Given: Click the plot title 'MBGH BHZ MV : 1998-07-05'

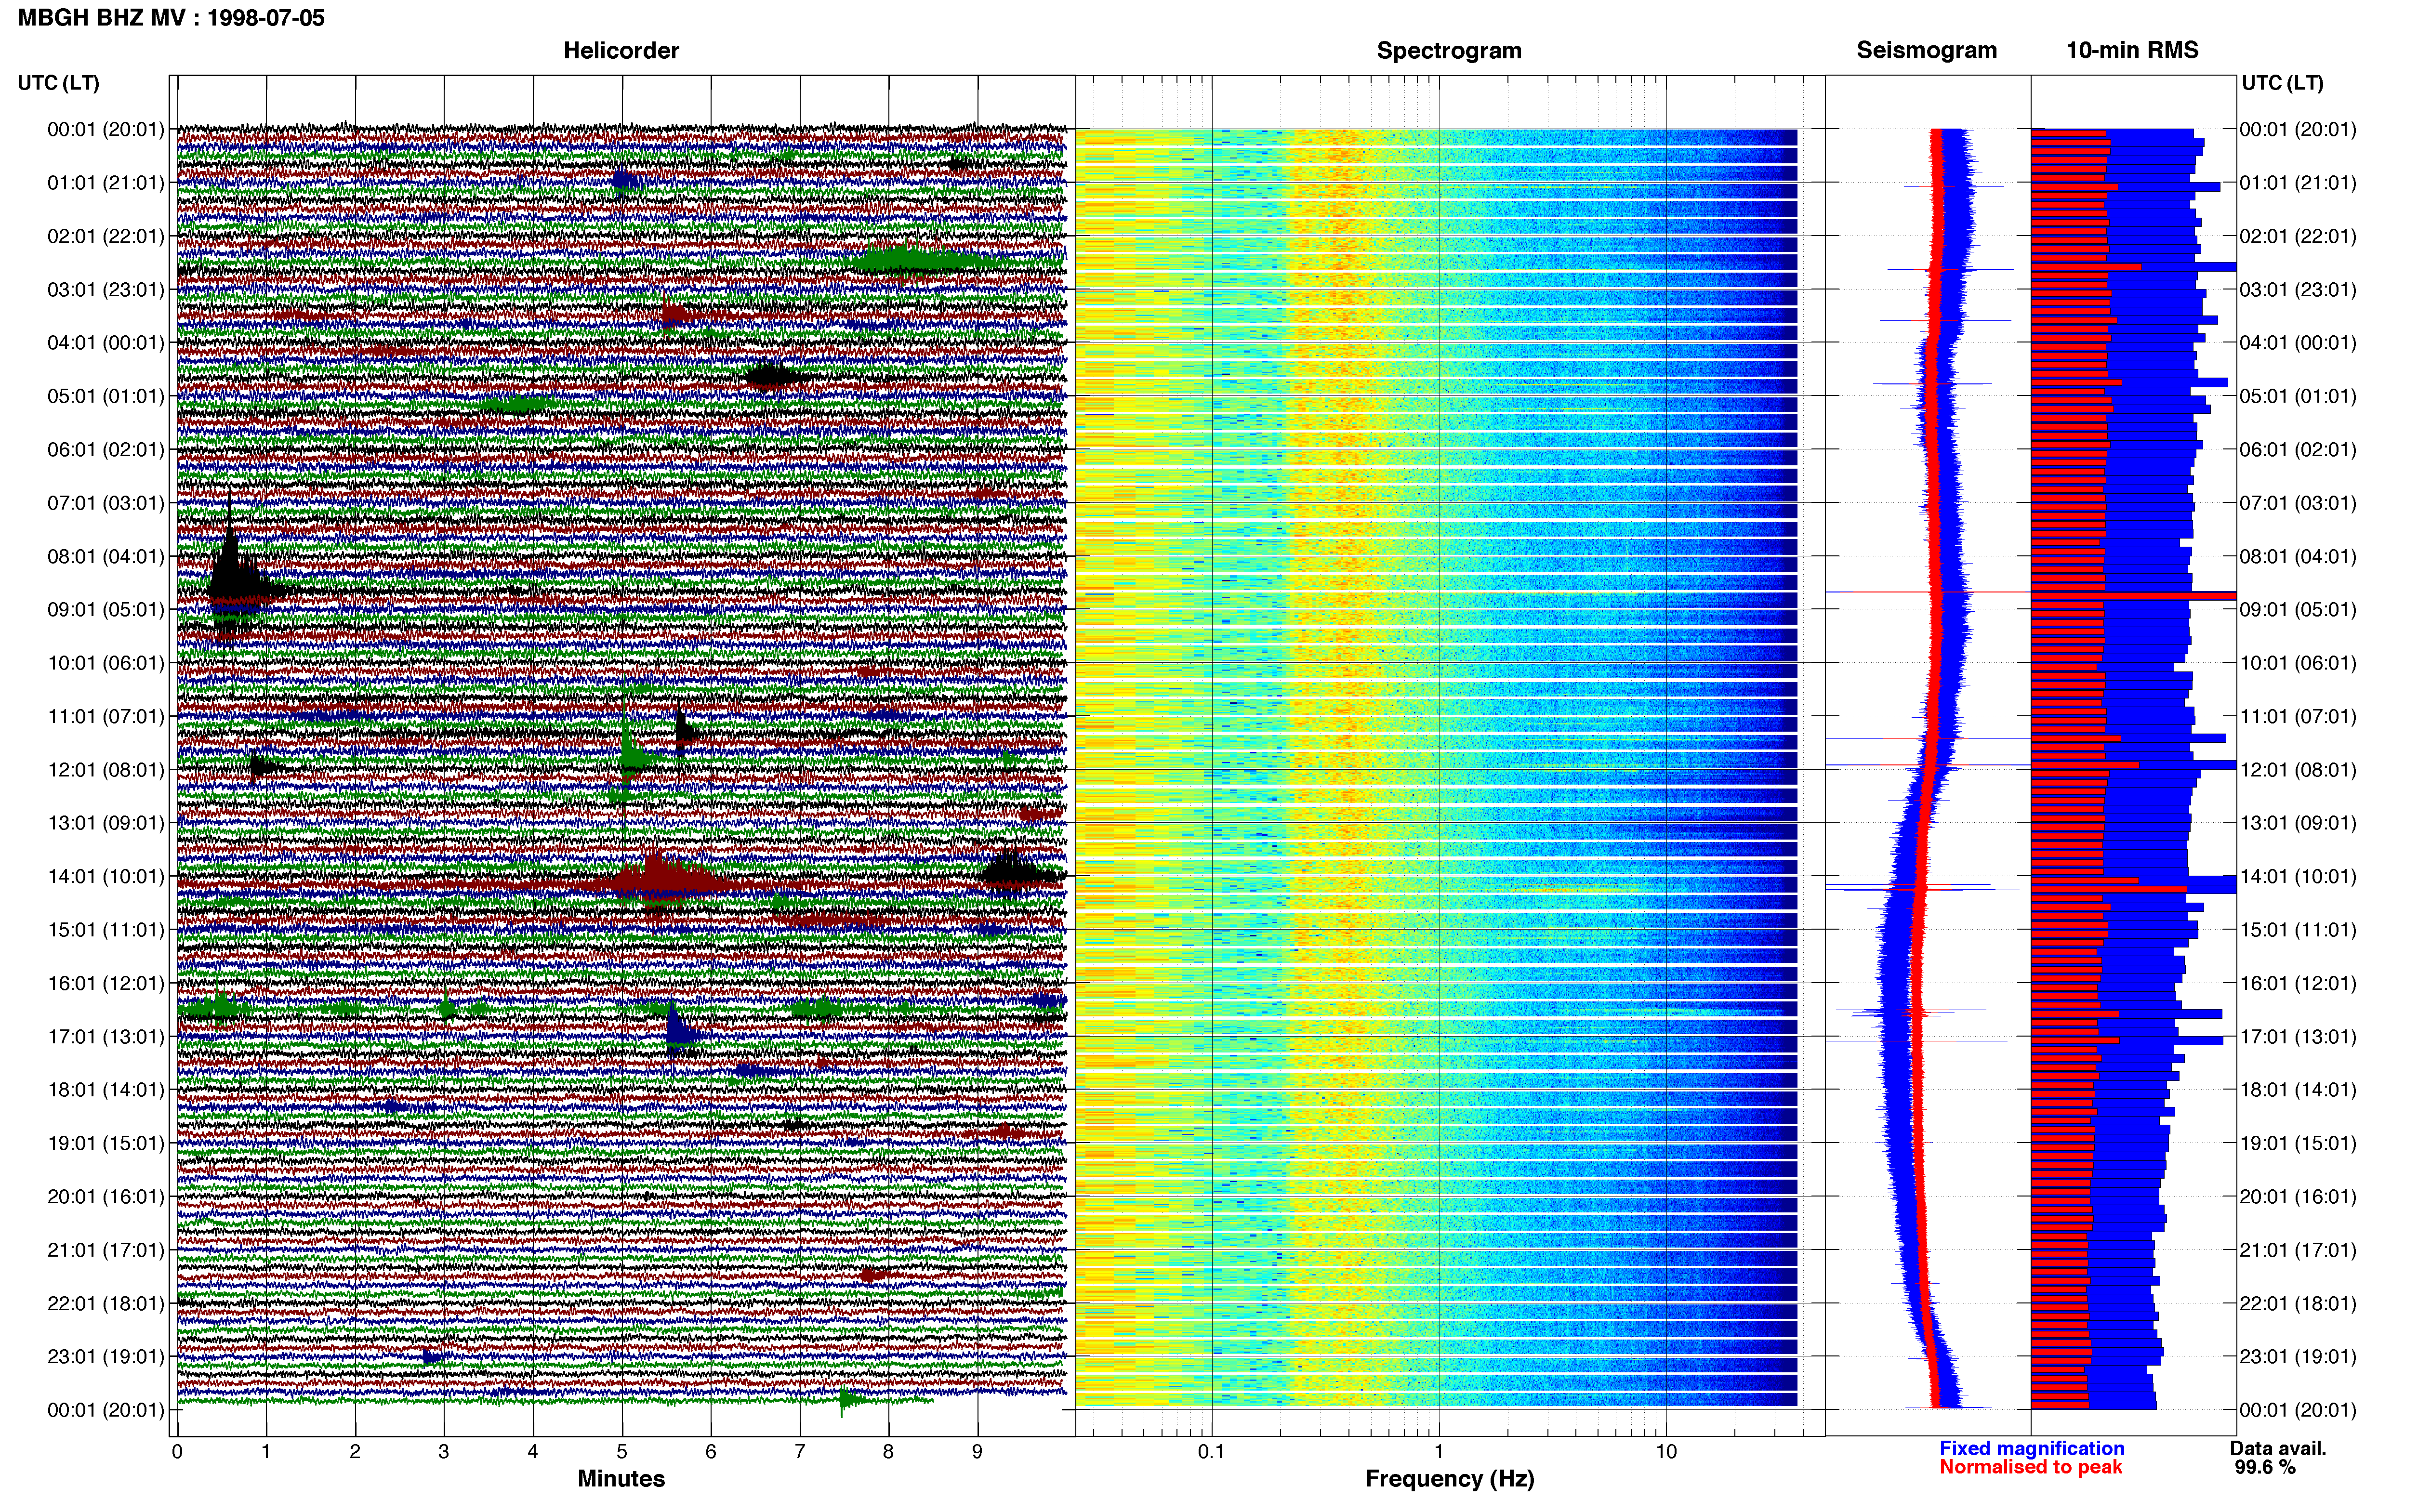Looking at the screenshot, I should point(171,18).
